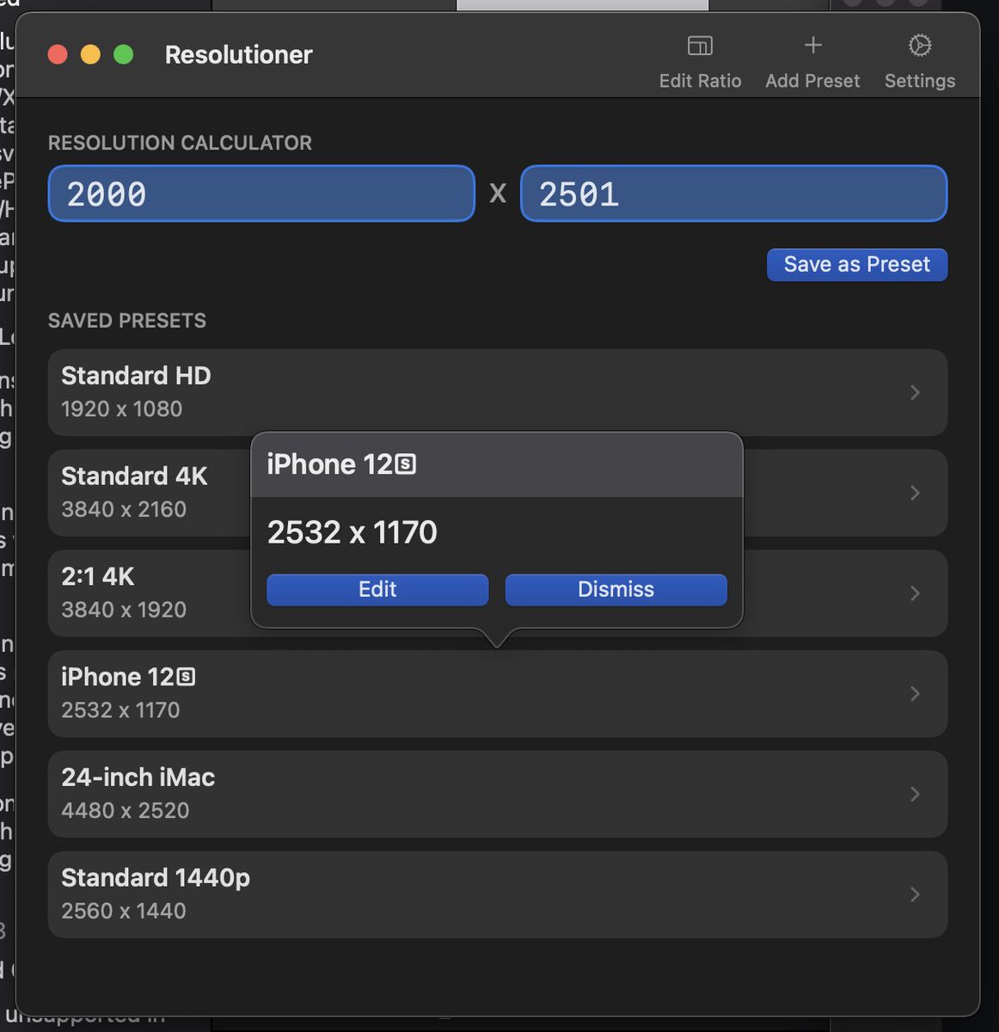Click the green full-screen window button
999x1032 pixels.
click(124, 55)
